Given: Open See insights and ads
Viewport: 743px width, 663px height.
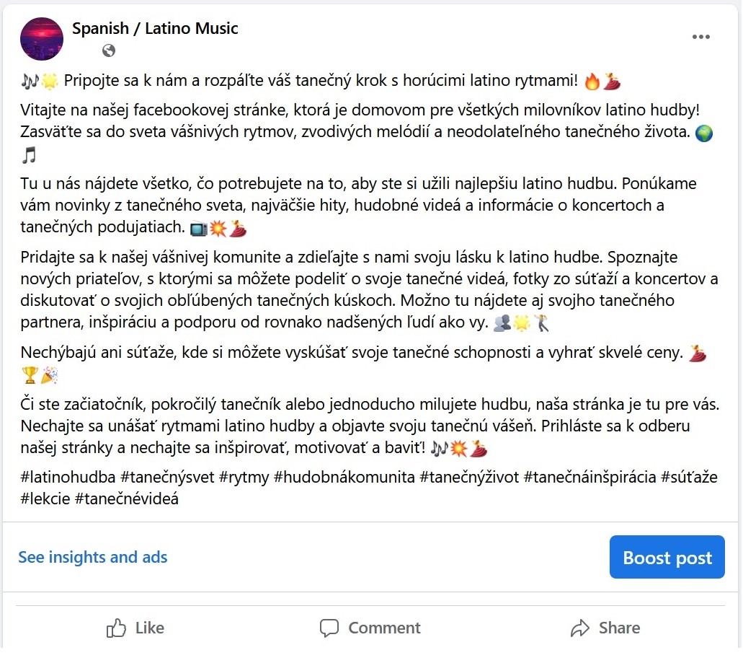Looking at the screenshot, I should [x=93, y=557].
